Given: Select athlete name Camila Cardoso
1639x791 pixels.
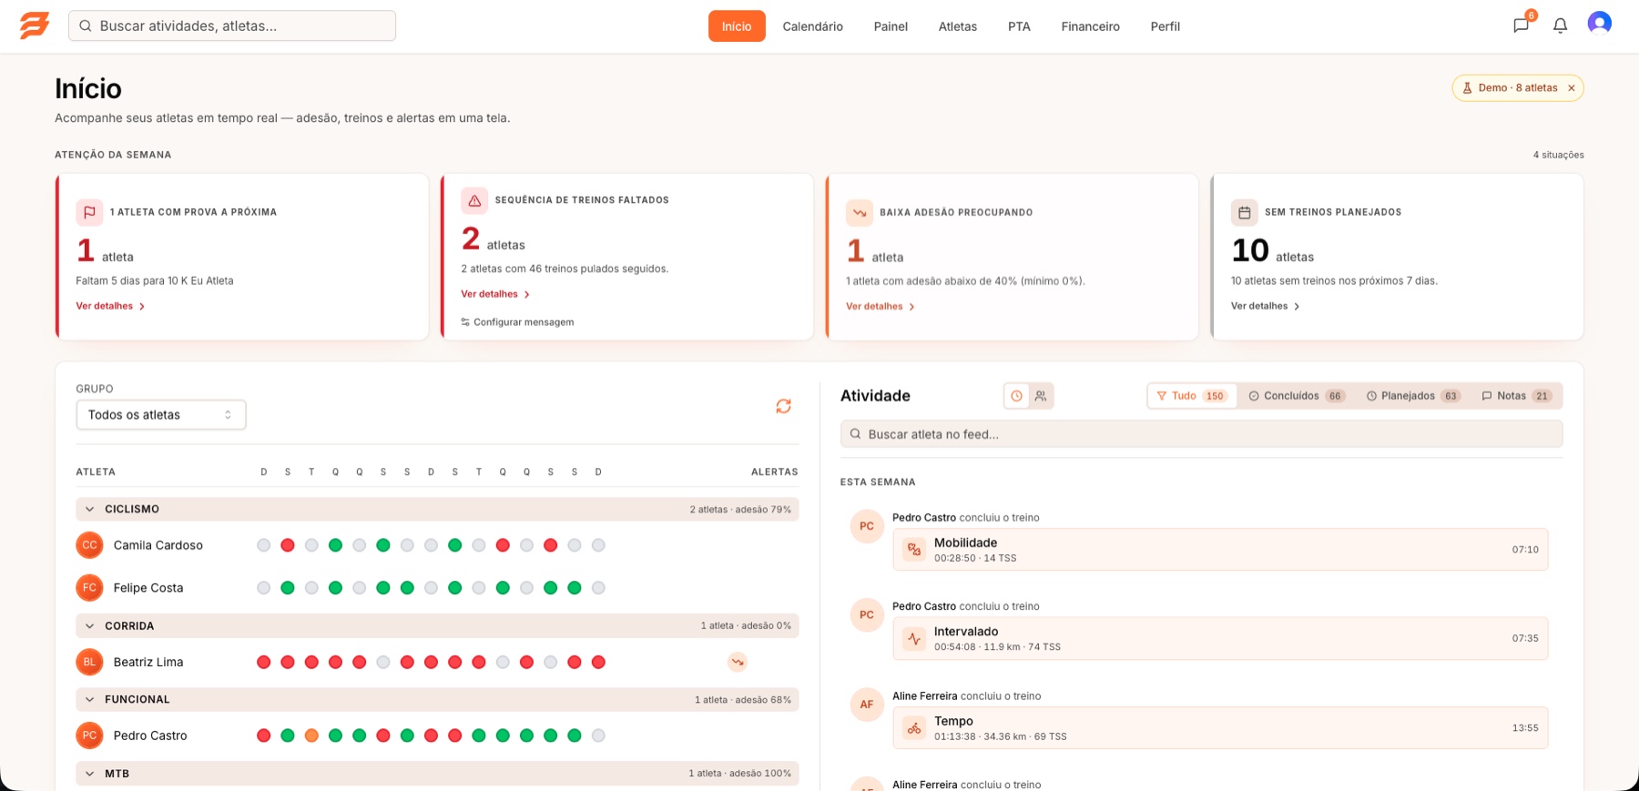Looking at the screenshot, I should 158,545.
